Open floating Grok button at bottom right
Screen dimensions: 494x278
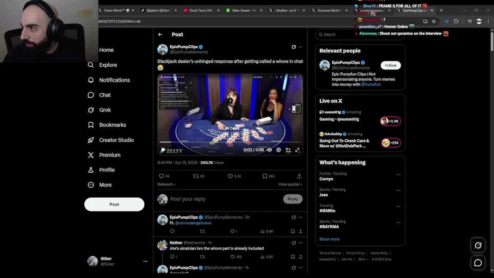coord(478,245)
